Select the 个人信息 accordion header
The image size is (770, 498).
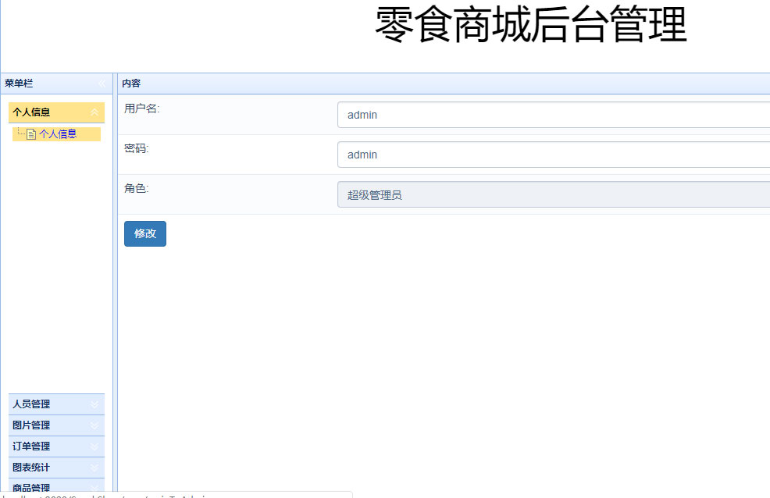click(x=56, y=112)
